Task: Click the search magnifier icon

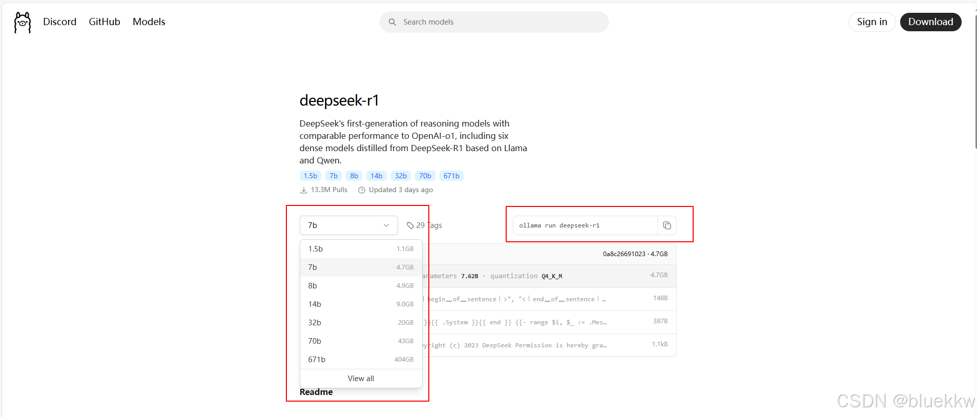Action: pyautogui.click(x=392, y=22)
